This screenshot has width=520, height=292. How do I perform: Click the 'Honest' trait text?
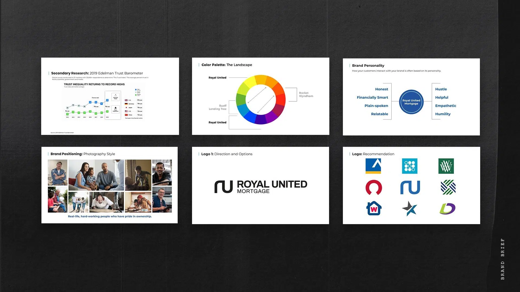point(381,89)
